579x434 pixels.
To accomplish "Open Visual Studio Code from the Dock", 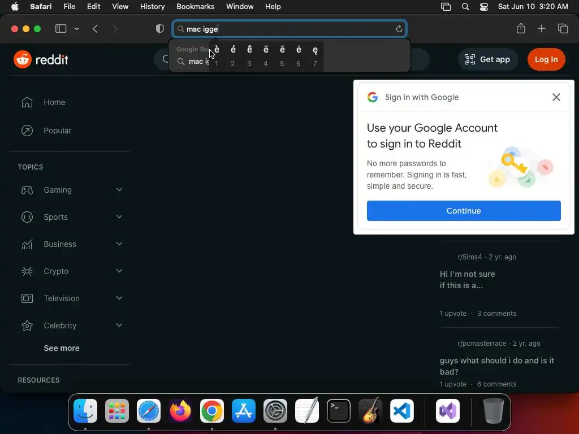I will point(402,411).
